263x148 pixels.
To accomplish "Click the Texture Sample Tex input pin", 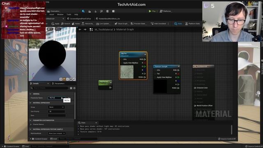I will [155, 74].
